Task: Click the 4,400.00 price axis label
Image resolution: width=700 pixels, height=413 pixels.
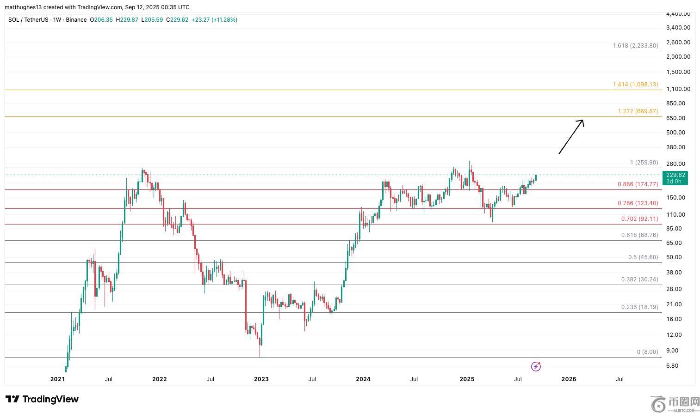Action: pyautogui.click(x=678, y=14)
